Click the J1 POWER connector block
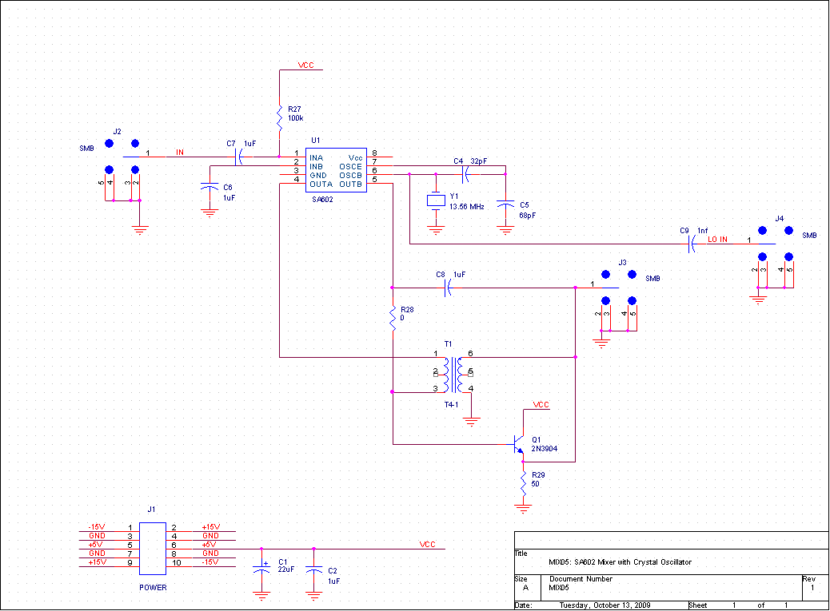 pyautogui.click(x=153, y=548)
